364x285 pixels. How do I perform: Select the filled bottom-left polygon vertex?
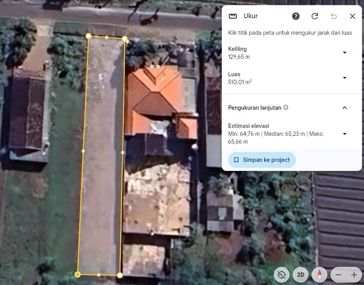coord(78,274)
